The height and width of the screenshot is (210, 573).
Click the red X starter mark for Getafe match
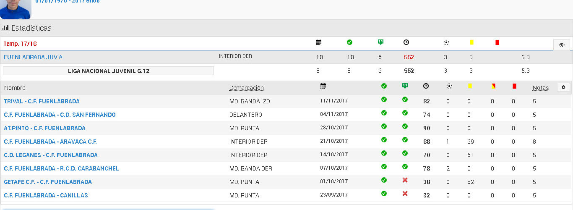[405, 180]
